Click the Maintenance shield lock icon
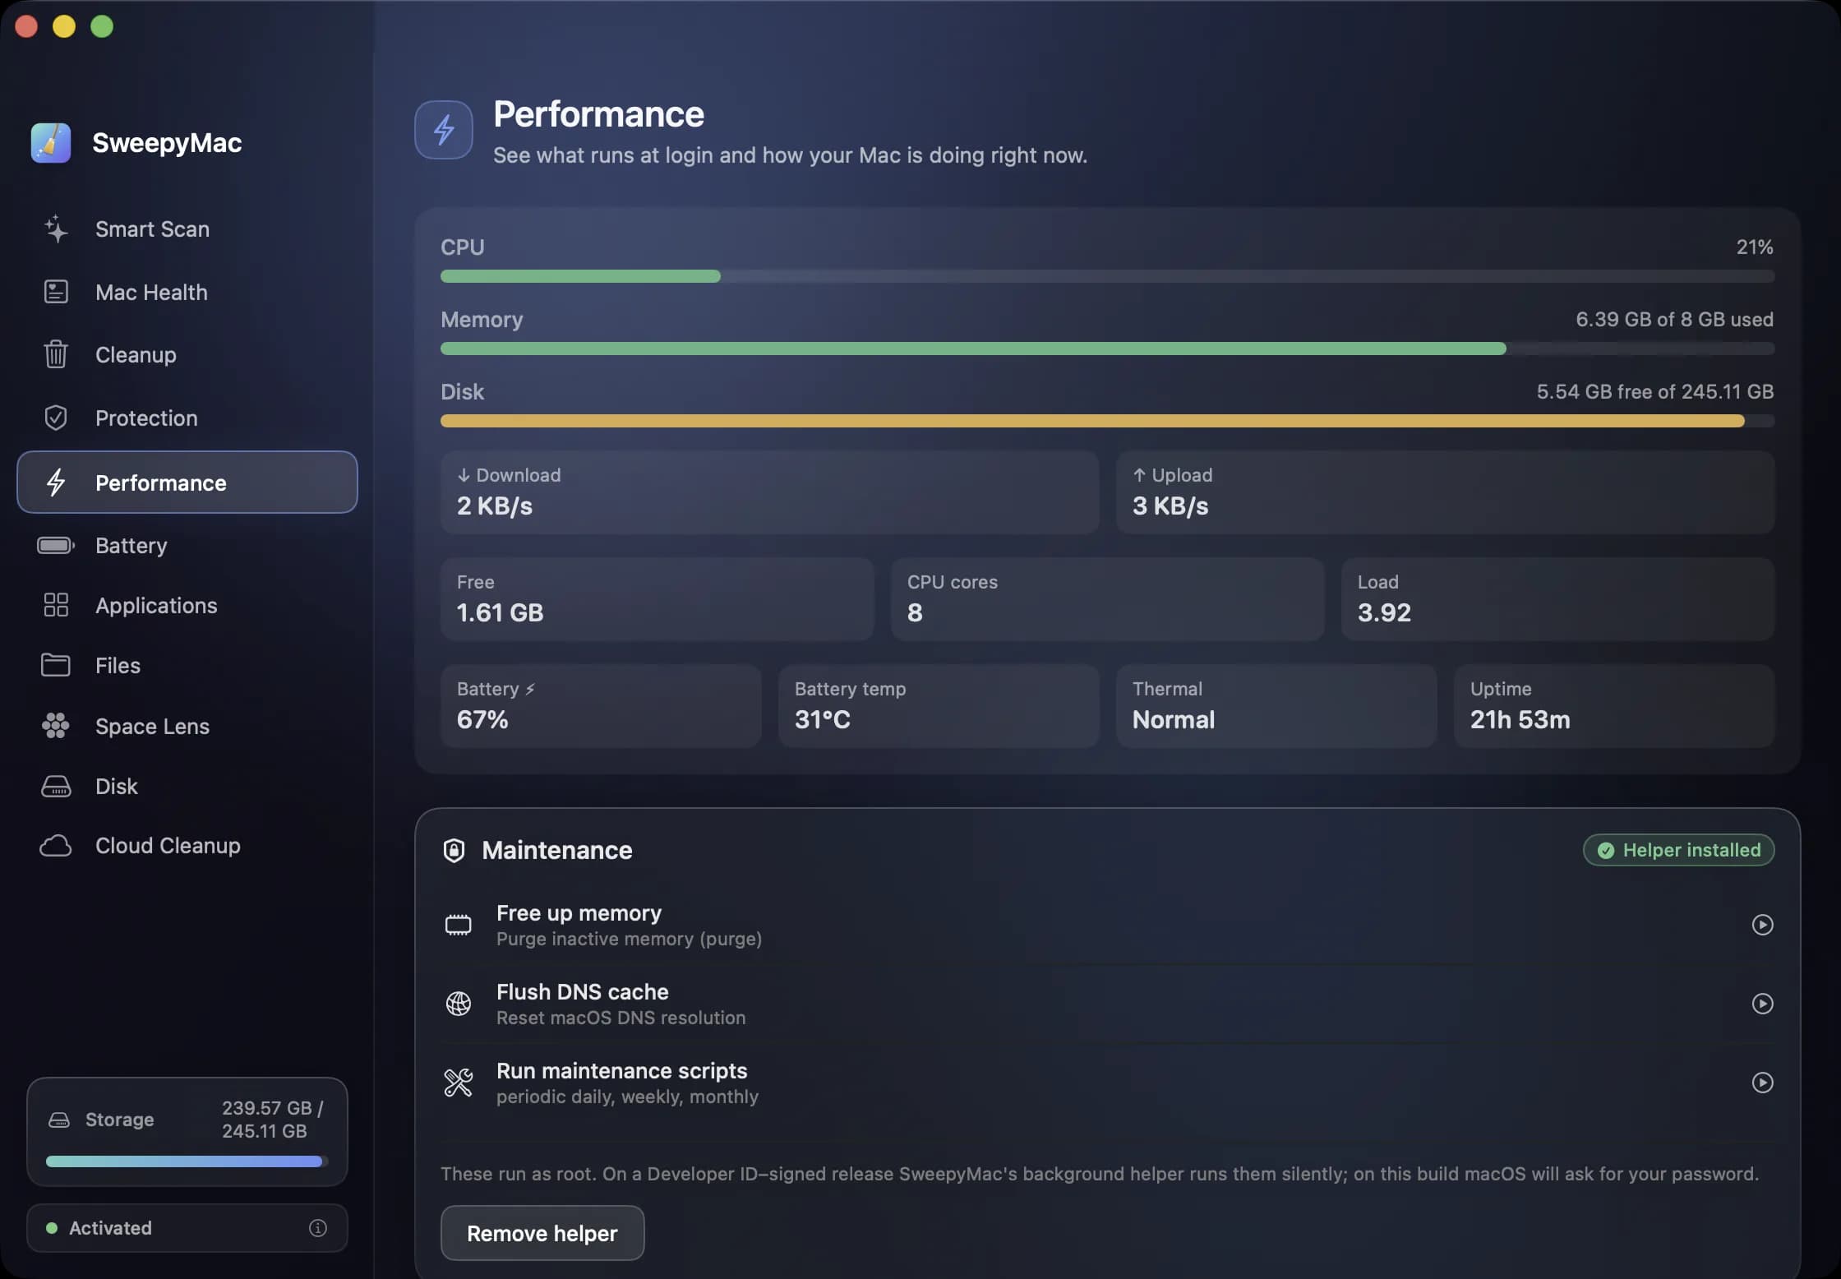Screen dimensions: 1841x1279 point(454,850)
